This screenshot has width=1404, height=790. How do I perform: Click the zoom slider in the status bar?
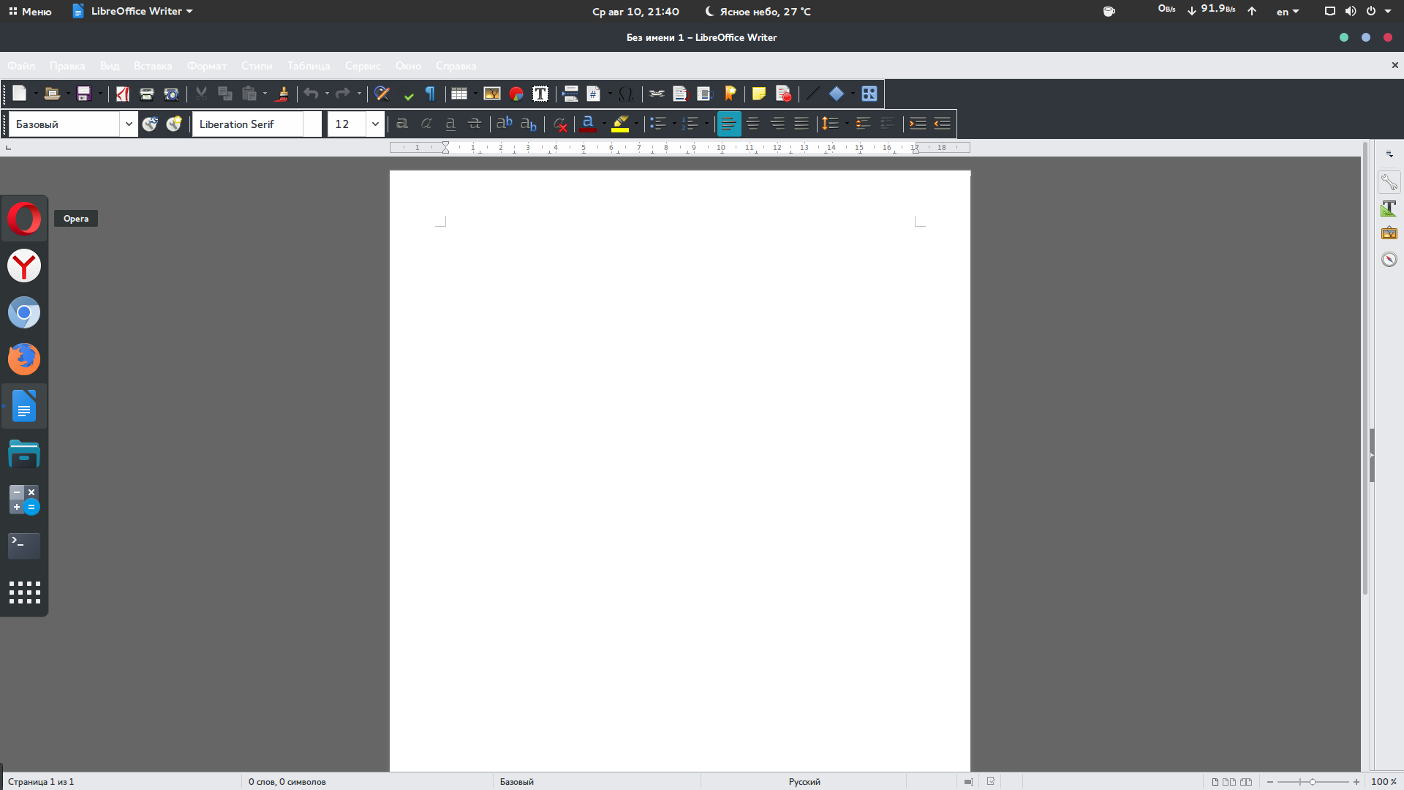click(x=1313, y=782)
